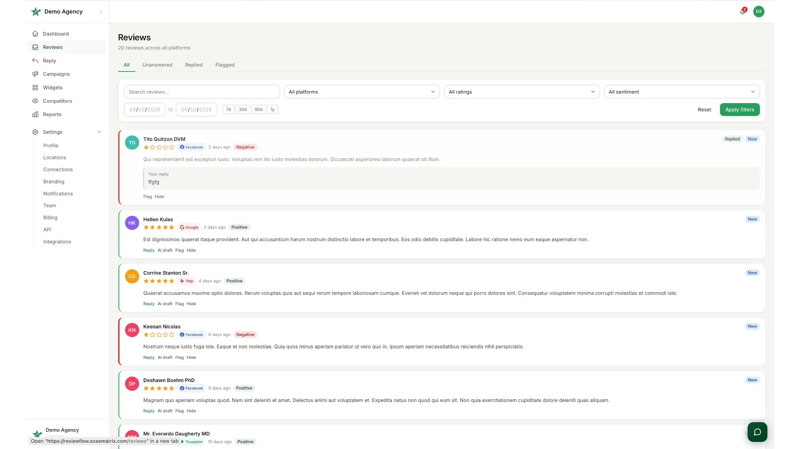This screenshot has width=799, height=449.
Task: Switch to the All reviews tab
Action: tap(127, 65)
